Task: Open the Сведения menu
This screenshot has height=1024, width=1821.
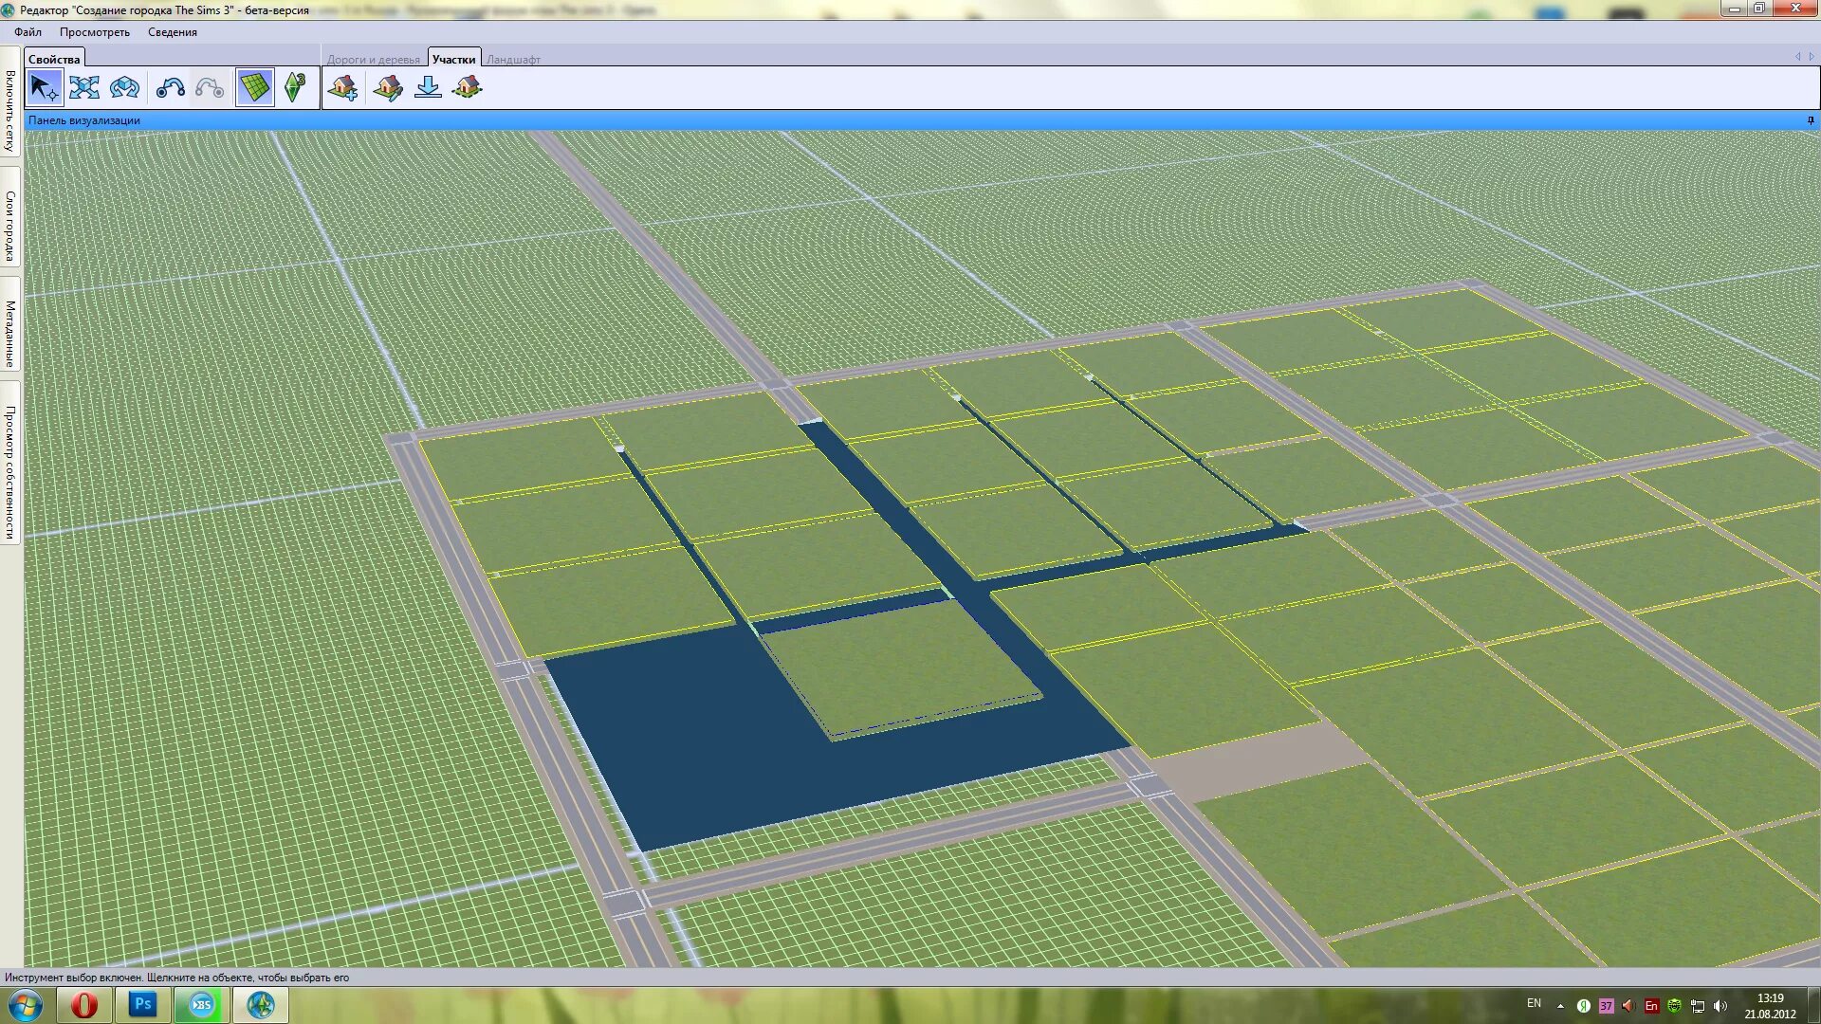Action: coord(173,32)
